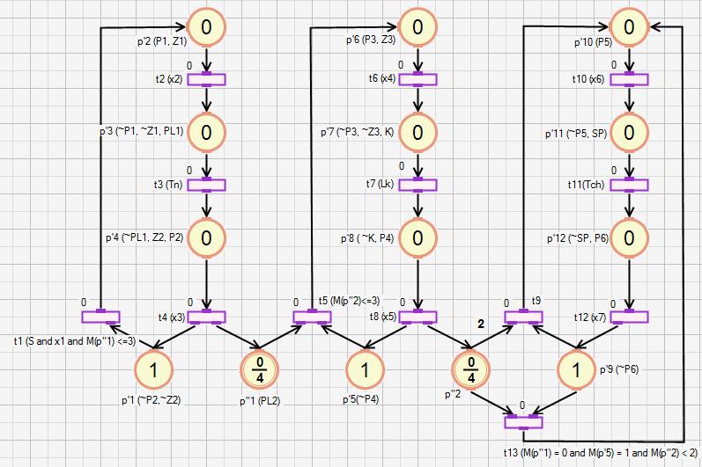Select capacity place p"2 showing 0/4
The image size is (702, 467).
click(x=470, y=369)
